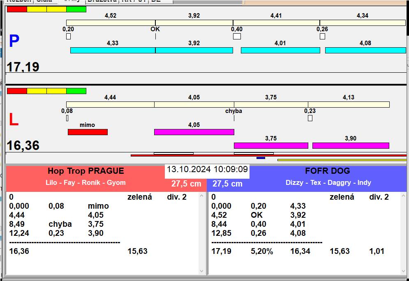The width and height of the screenshot is (409, 281).
Task: Click the yellow line under the timeline
Action: click(x=342, y=160)
